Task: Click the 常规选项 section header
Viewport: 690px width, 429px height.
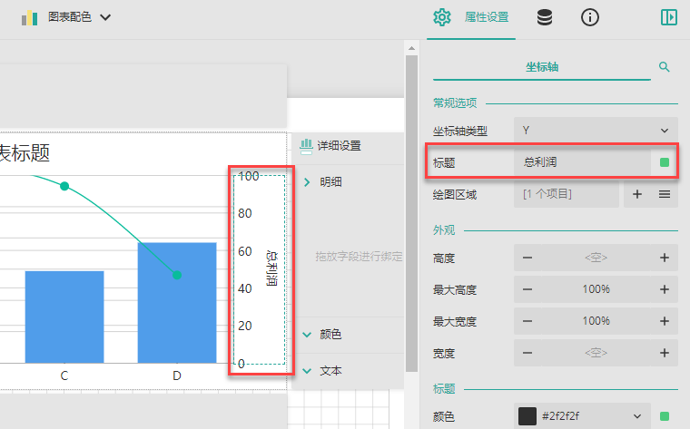Action: pyautogui.click(x=455, y=102)
